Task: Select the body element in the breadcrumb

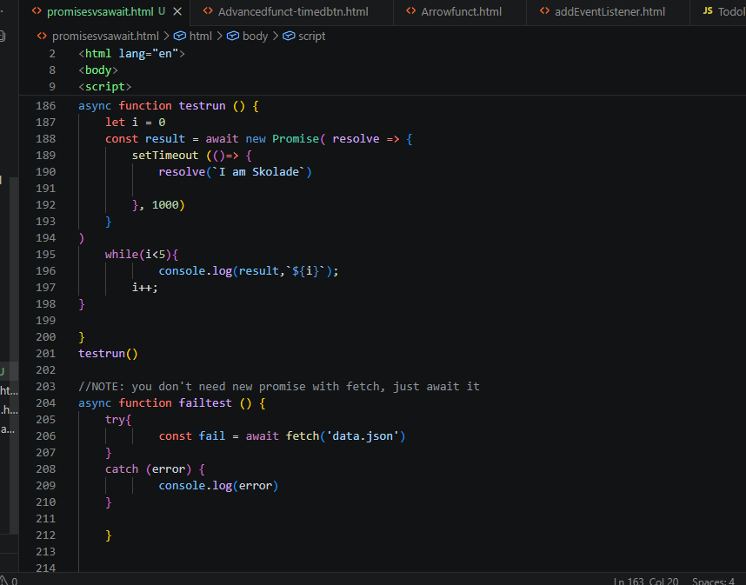Action: click(255, 37)
